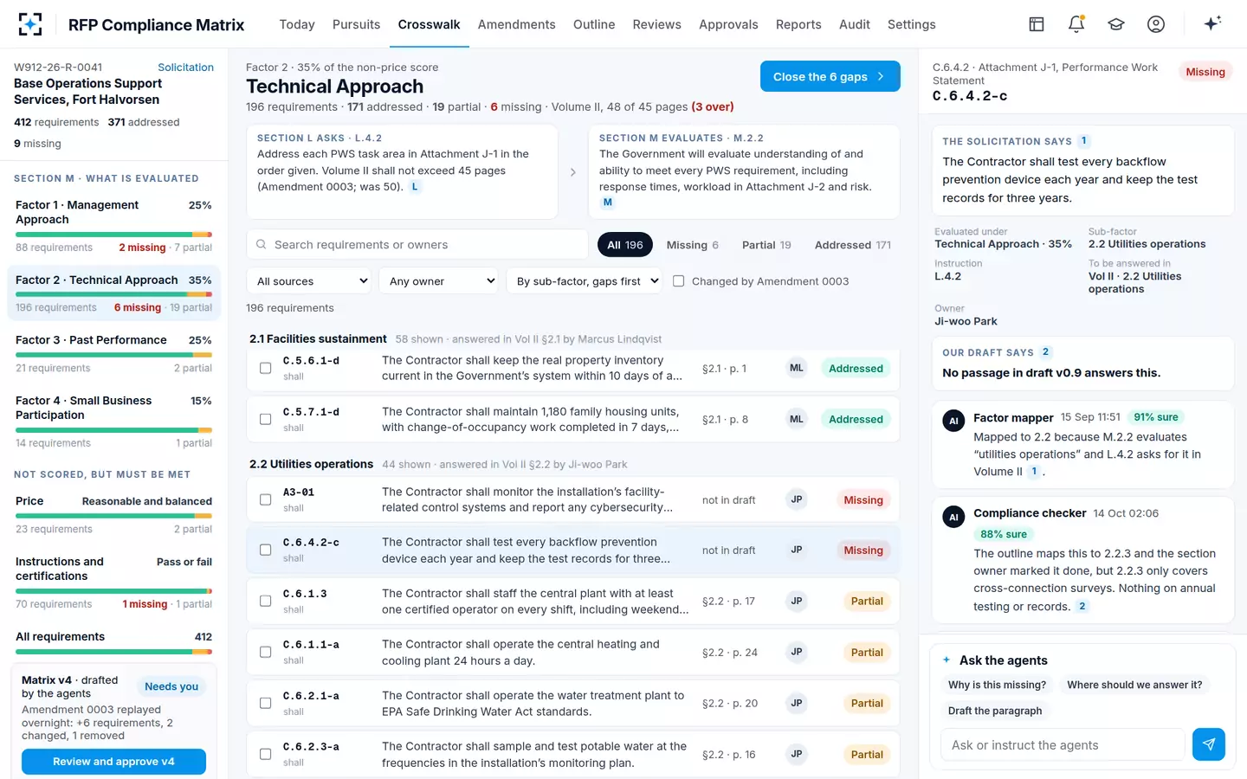Select checkbox for requirement A3-01
Viewport: 1247px width, 779px height.
pyautogui.click(x=266, y=499)
